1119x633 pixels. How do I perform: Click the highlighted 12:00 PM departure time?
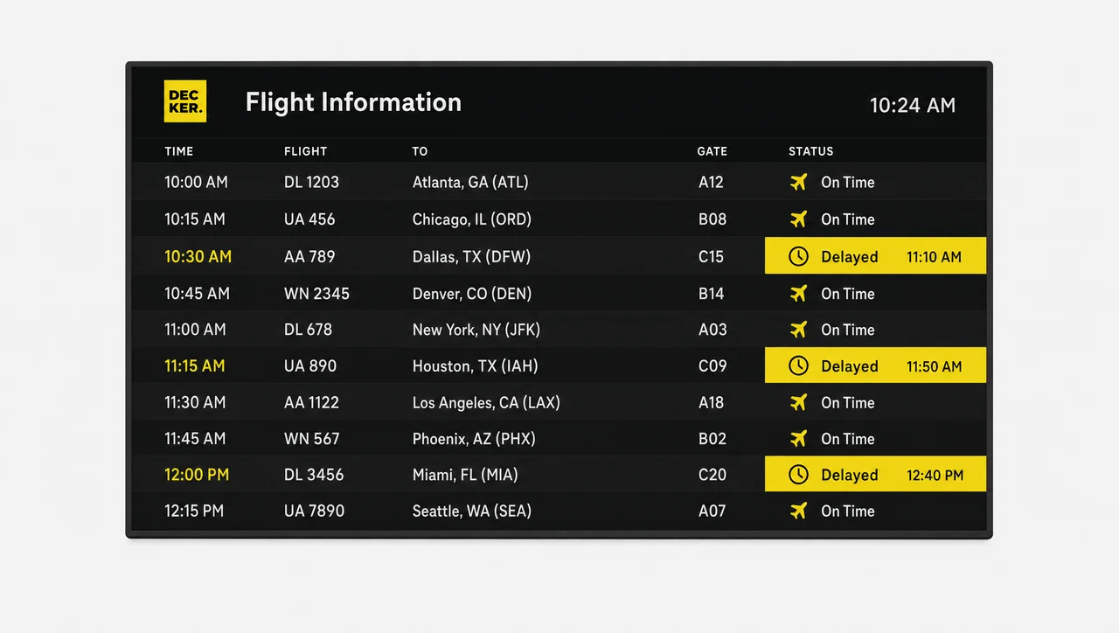[x=197, y=475]
